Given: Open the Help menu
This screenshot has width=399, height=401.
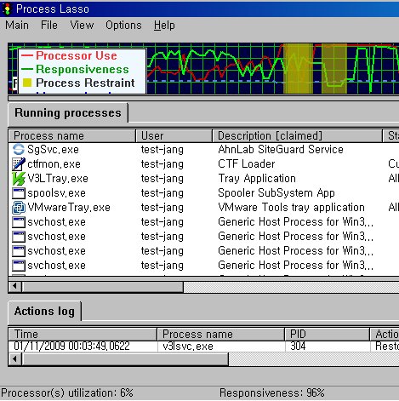Looking at the screenshot, I should point(164,26).
